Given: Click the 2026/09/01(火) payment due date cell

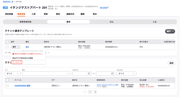Looking at the screenshot, I should [164, 86].
